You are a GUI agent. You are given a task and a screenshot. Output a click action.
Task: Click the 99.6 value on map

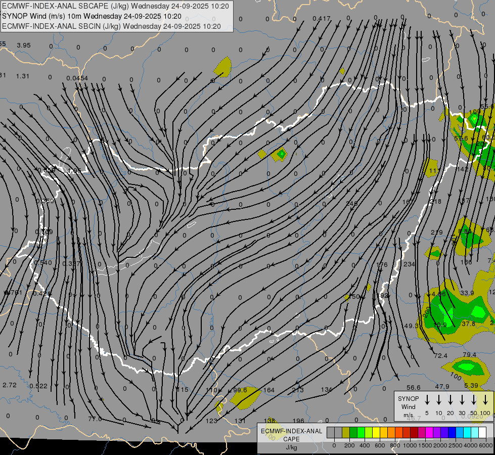click(x=240, y=390)
